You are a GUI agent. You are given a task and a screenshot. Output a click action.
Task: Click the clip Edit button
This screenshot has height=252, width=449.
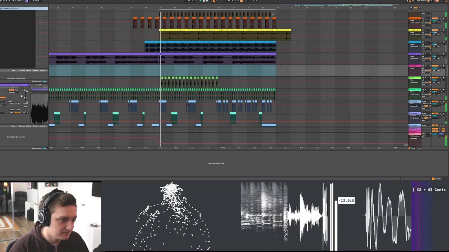click(x=18, y=110)
